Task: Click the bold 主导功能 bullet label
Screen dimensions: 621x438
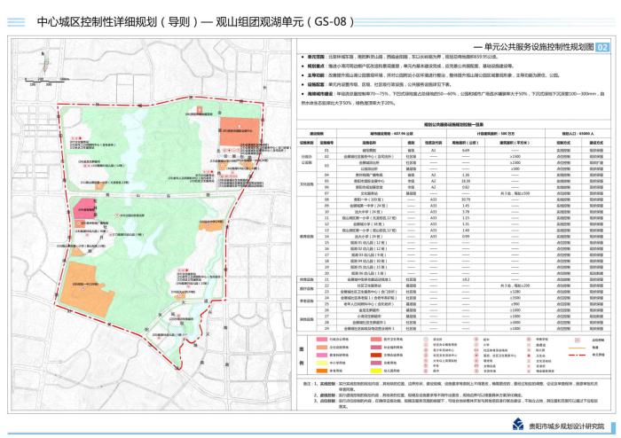Action: 316,75
